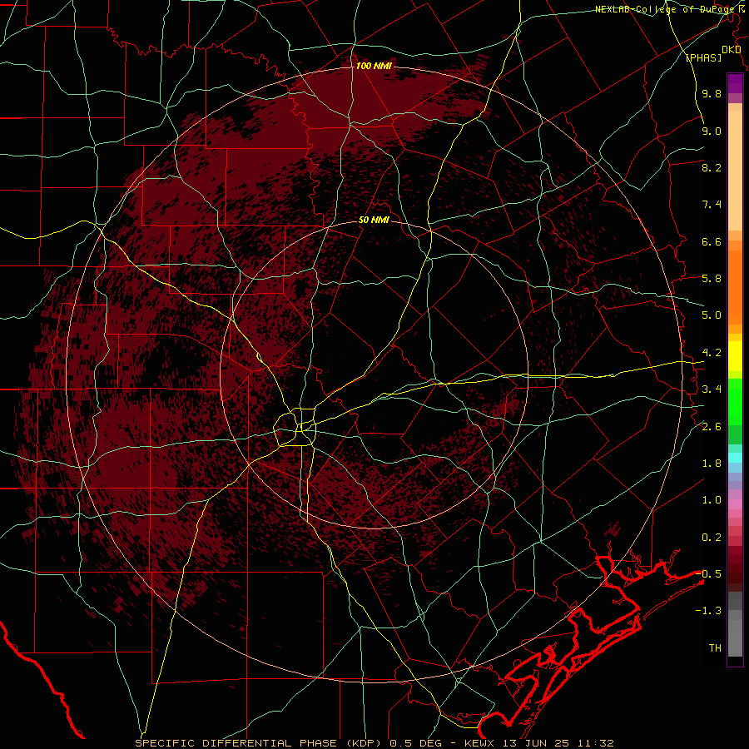Click the 0.2 scale value

(x=712, y=538)
